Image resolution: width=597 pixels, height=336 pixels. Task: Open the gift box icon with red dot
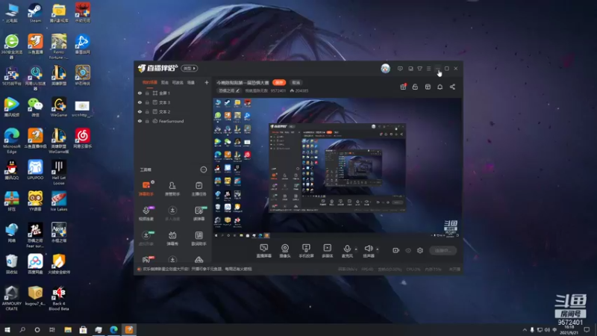403,87
